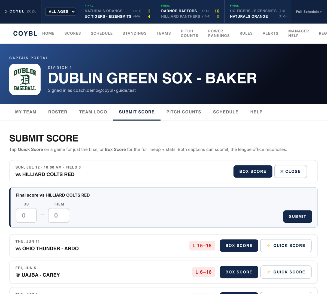
Task: Click the @ UAJBA - CAREY game title
Action: (x=38, y=275)
